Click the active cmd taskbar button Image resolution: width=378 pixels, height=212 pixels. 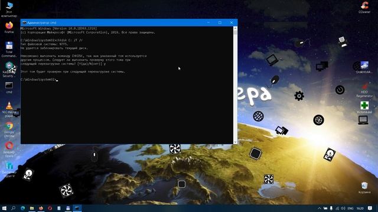point(77,208)
